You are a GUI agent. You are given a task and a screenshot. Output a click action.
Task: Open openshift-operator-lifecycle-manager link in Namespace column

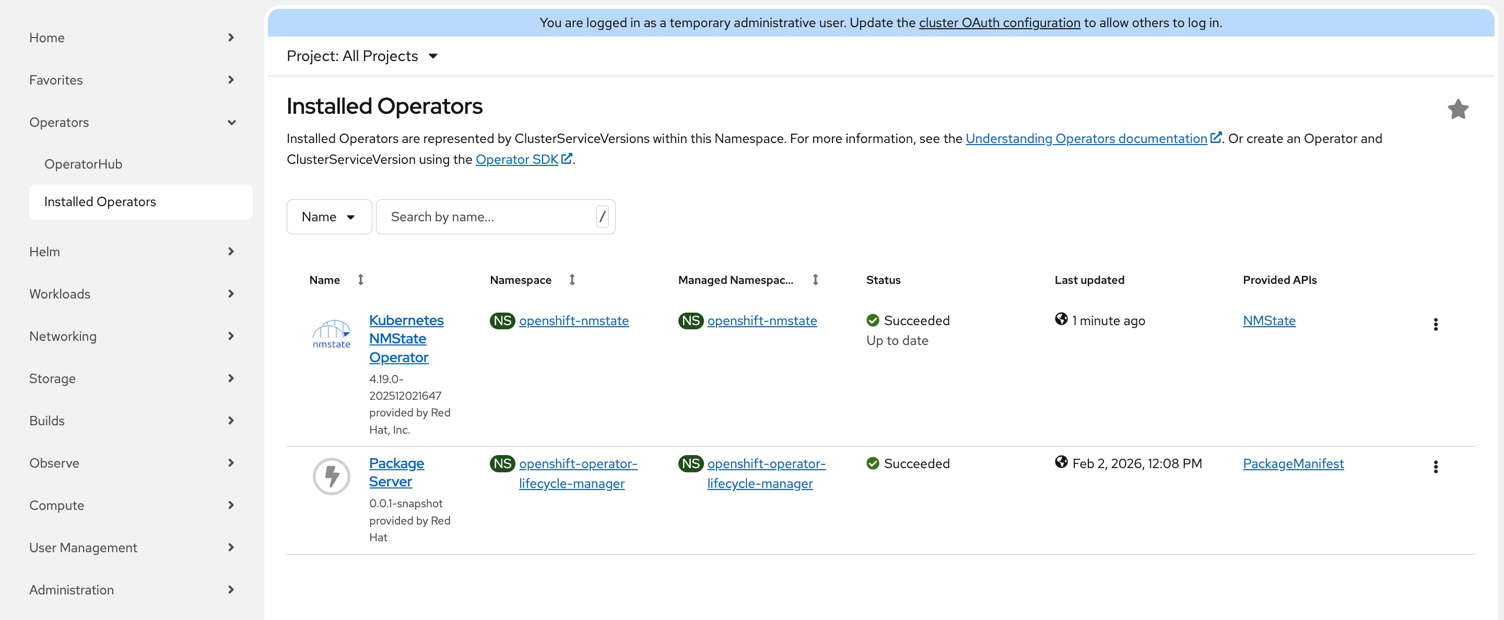(578, 473)
